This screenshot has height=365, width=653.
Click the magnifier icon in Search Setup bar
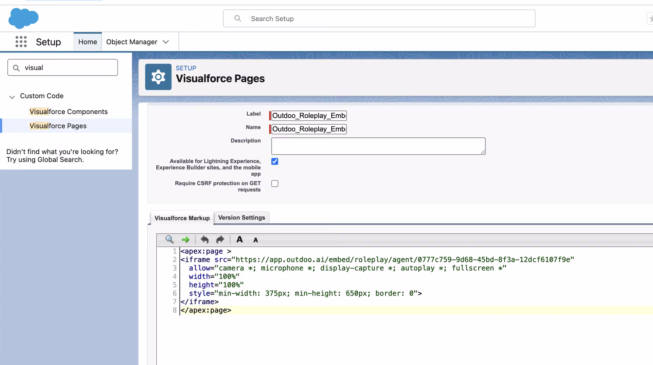pos(238,18)
